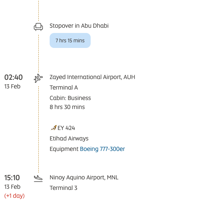
Task: Click Ninoy Aquino Airport, MNL text
Action: 84,178
